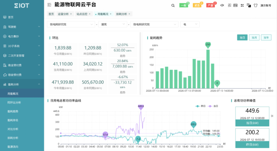Click the 首页 monitor icon in sidebar
This screenshot has height=151, width=277.
[x=5, y=17]
